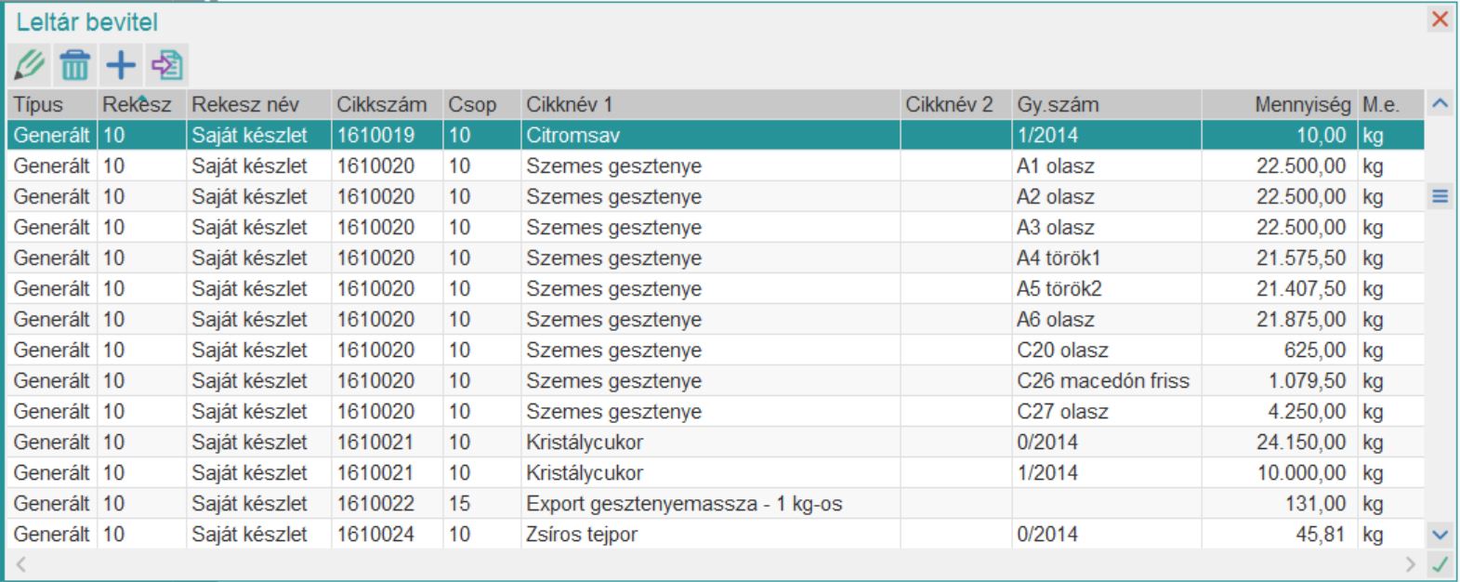Click the trash delete icon
This screenshot has width=1460, height=582.
(x=75, y=65)
